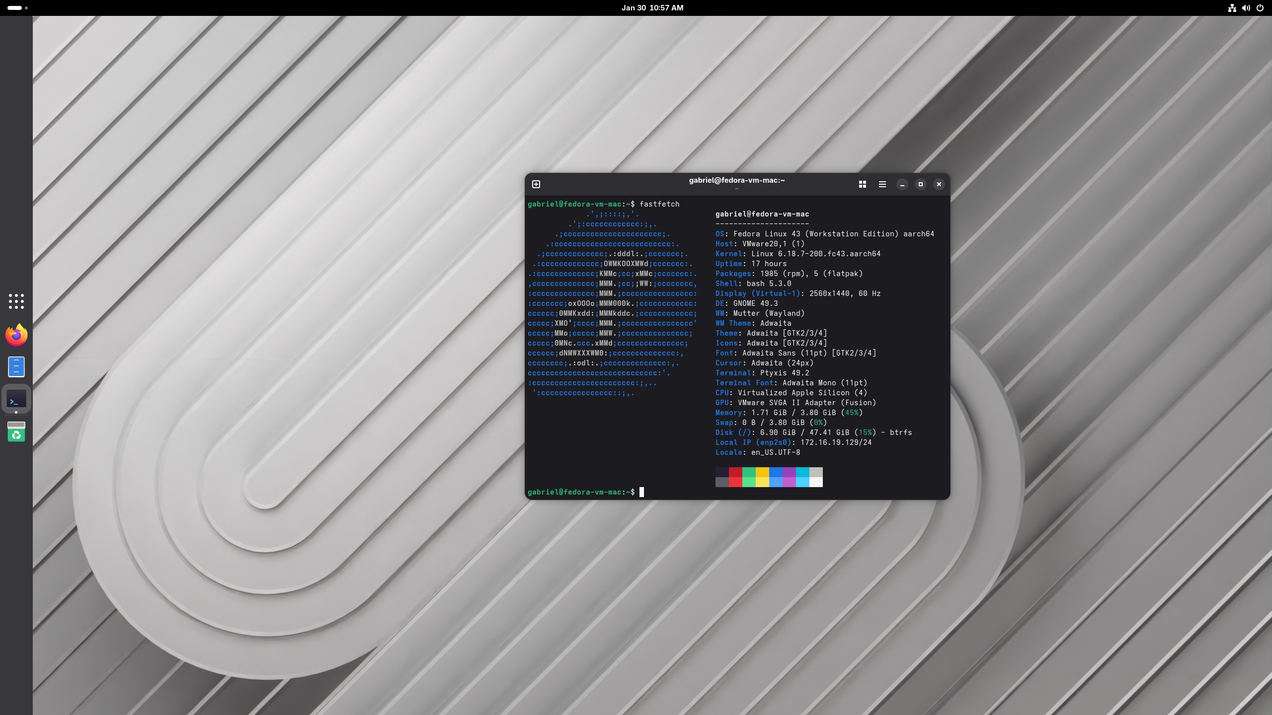The image size is (1272, 715).
Task: Show the applications grid
Action: tap(16, 301)
